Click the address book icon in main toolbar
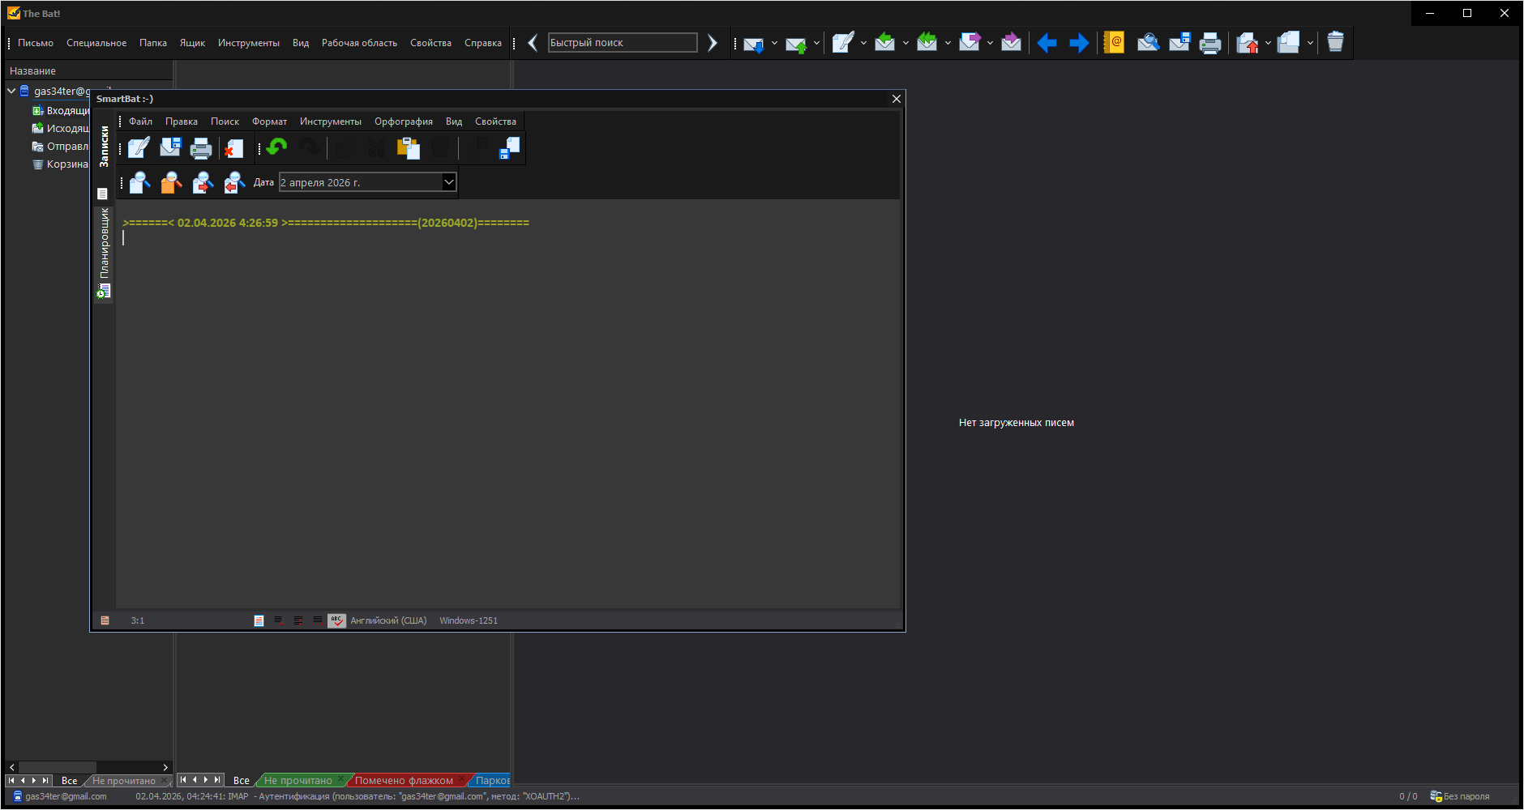 click(x=1114, y=43)
